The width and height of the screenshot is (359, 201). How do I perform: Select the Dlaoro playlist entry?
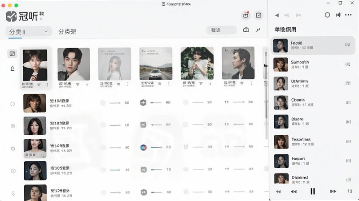pos(313,121)
